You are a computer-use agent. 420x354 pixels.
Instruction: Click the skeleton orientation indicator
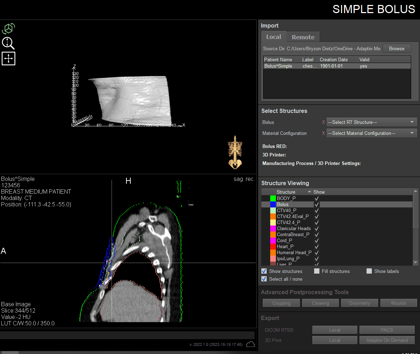pyautogui.click(x=235, y=152)
